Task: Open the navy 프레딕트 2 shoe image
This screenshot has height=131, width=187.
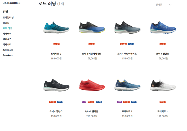Action: 127,85
